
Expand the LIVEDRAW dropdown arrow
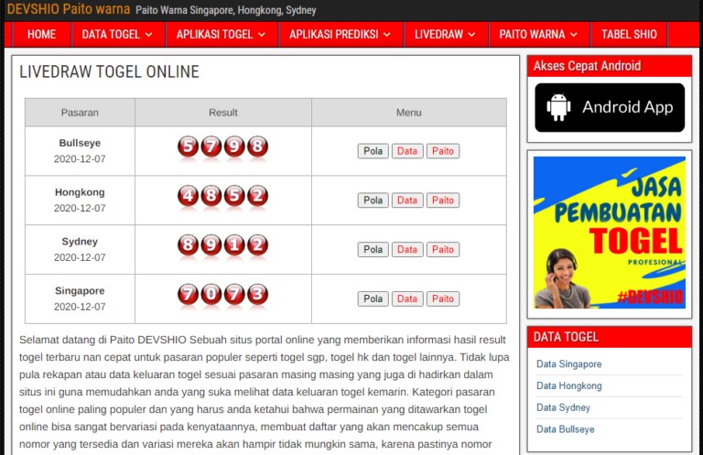[x=471, y=35]
